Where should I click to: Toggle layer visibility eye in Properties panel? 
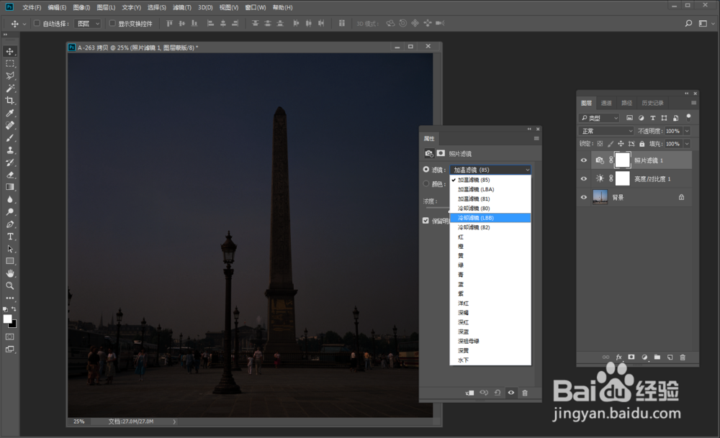pyautogui.click(x=511, y=393)
